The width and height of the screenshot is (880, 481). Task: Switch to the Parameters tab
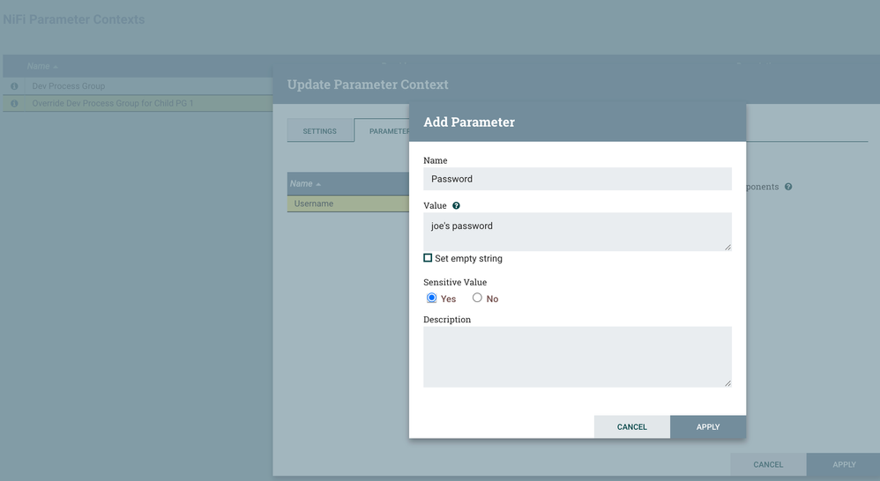click(x=383, y=131)
